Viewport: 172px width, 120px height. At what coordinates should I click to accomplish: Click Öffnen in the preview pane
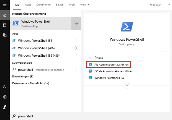pyautogui.click(x=99, y=58)
